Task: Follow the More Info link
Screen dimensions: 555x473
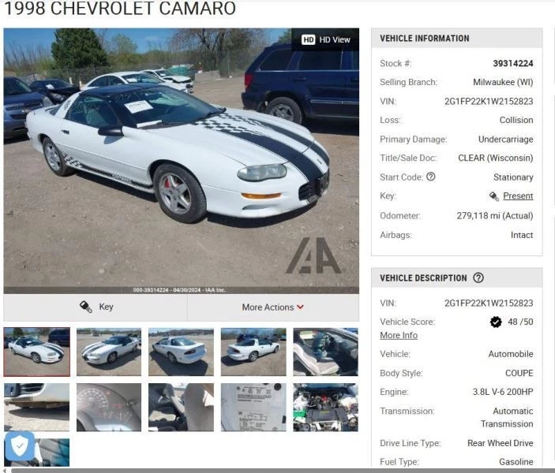Action: [x=399, y=335]
